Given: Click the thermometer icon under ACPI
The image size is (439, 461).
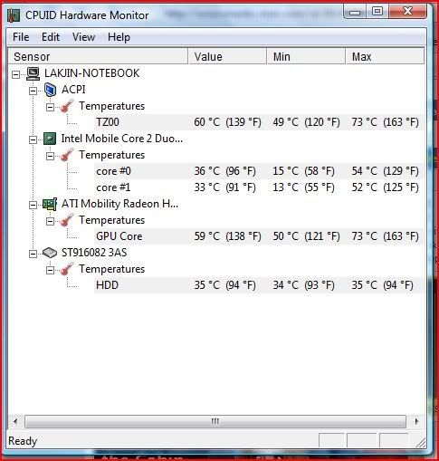Looking at the screenshot, I should pyautogui.click(x=67, y=106).
